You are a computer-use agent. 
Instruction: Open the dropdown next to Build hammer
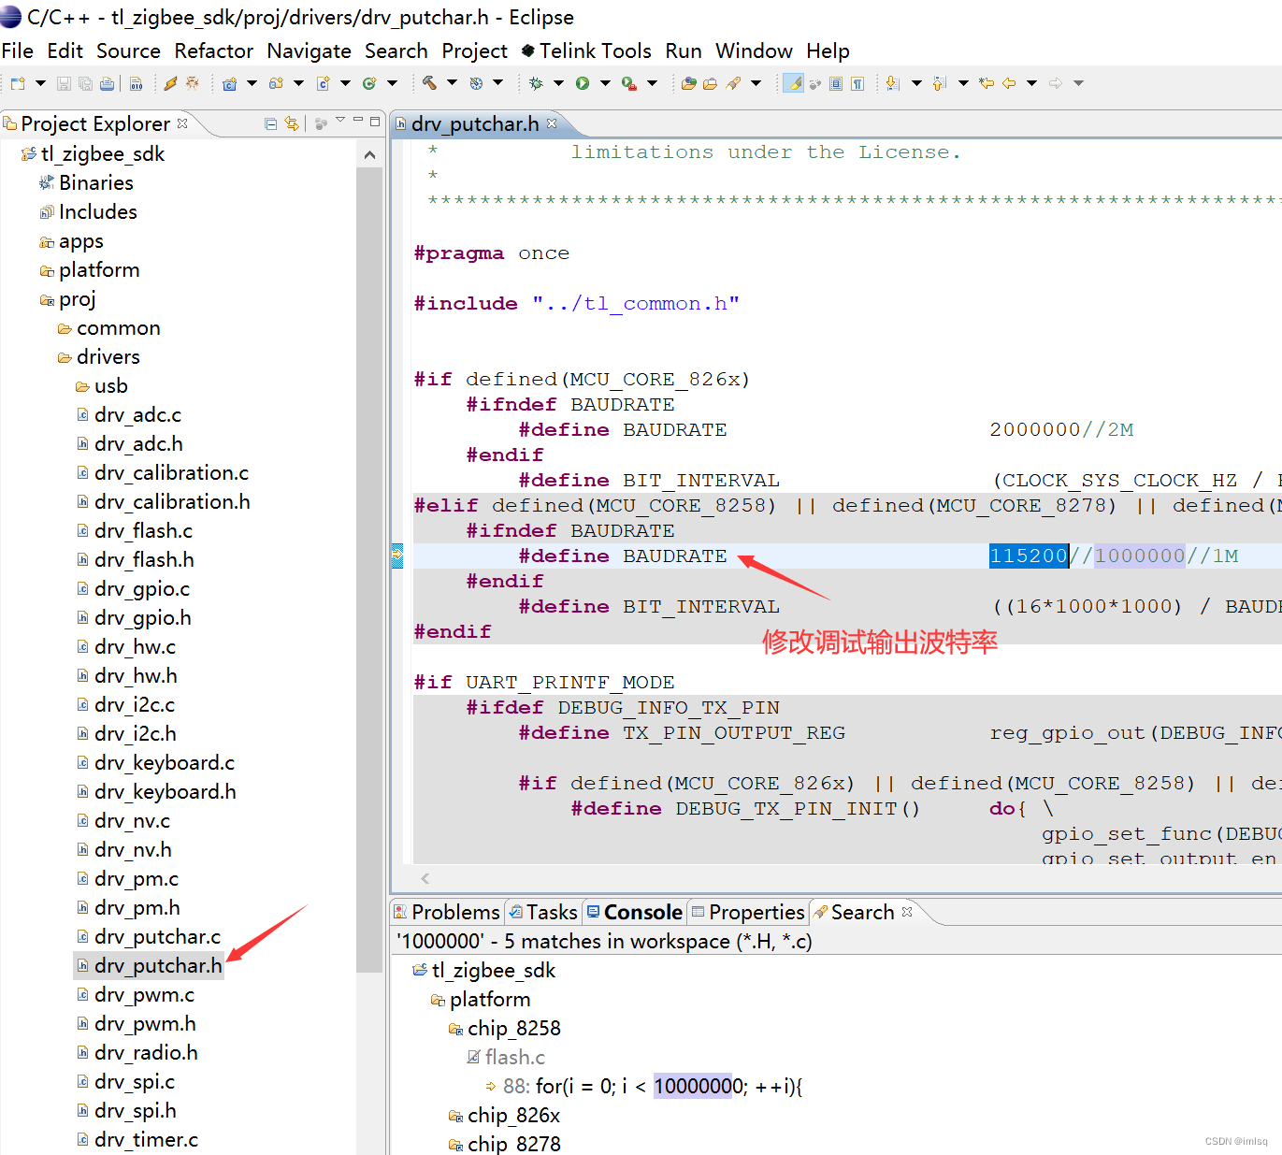pos(452,83)
